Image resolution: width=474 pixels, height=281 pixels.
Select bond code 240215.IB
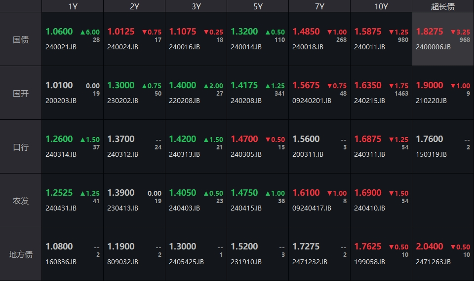pyautogui.click(x=369, y=101)
